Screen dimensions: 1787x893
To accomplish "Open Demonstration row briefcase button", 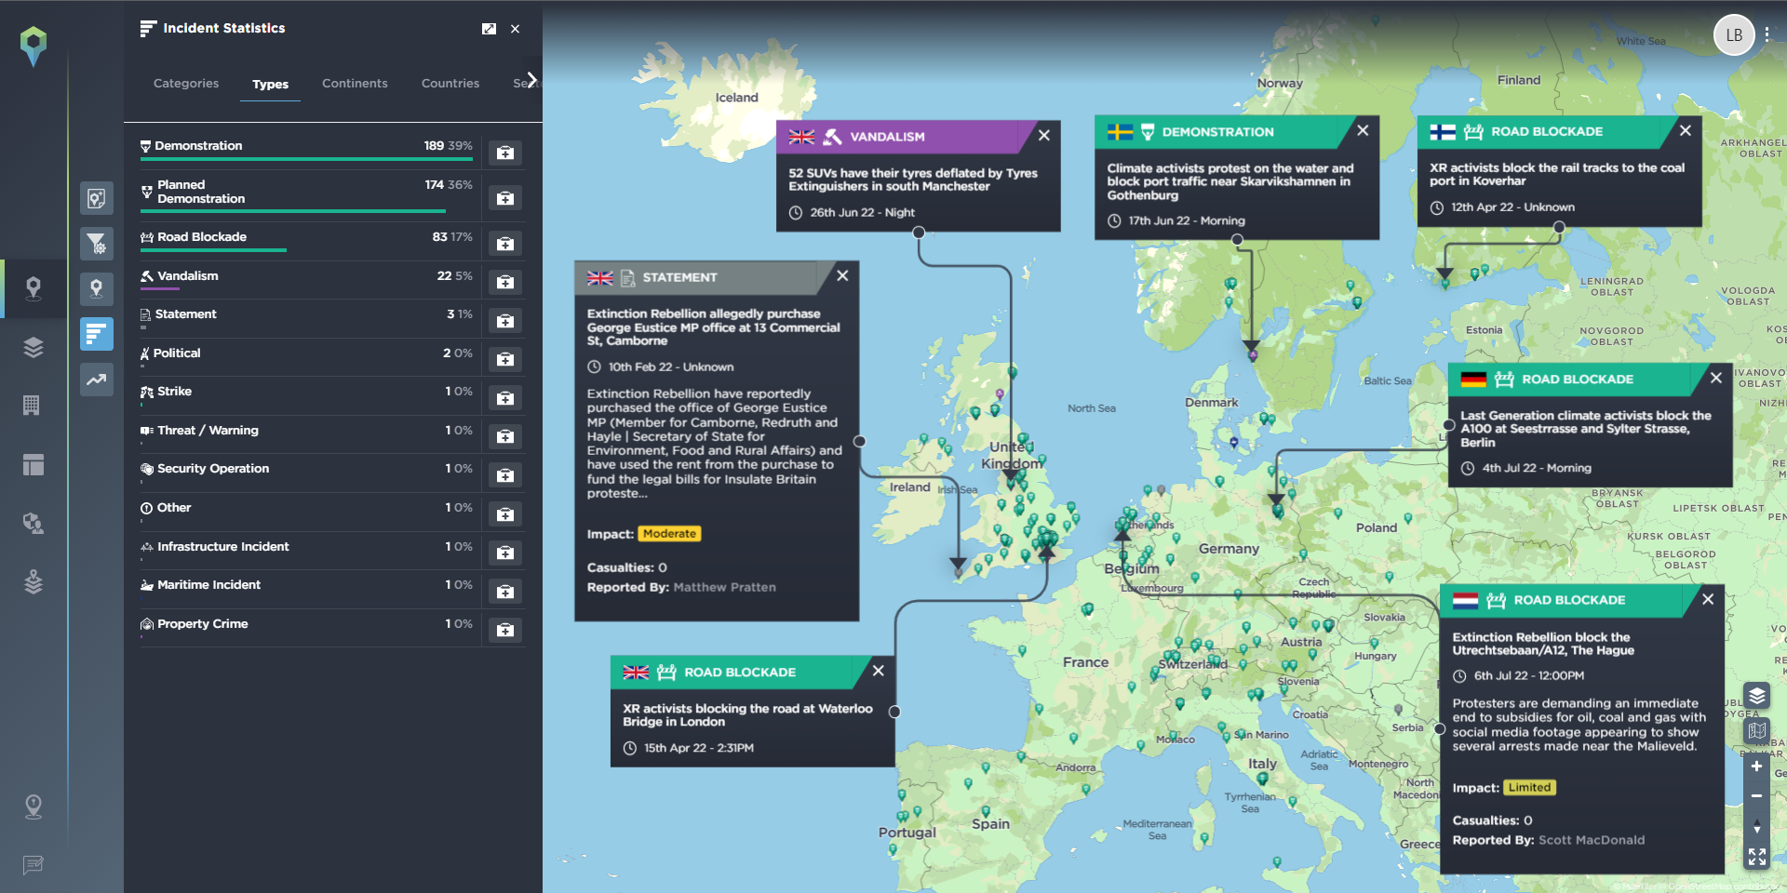I will click(x=505, y=153).
